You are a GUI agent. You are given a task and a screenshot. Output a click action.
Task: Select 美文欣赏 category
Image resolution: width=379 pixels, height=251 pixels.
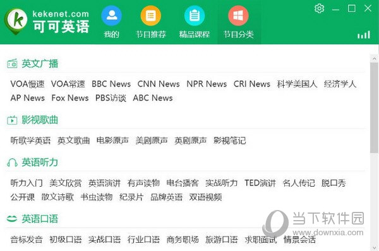pos(66,183)
